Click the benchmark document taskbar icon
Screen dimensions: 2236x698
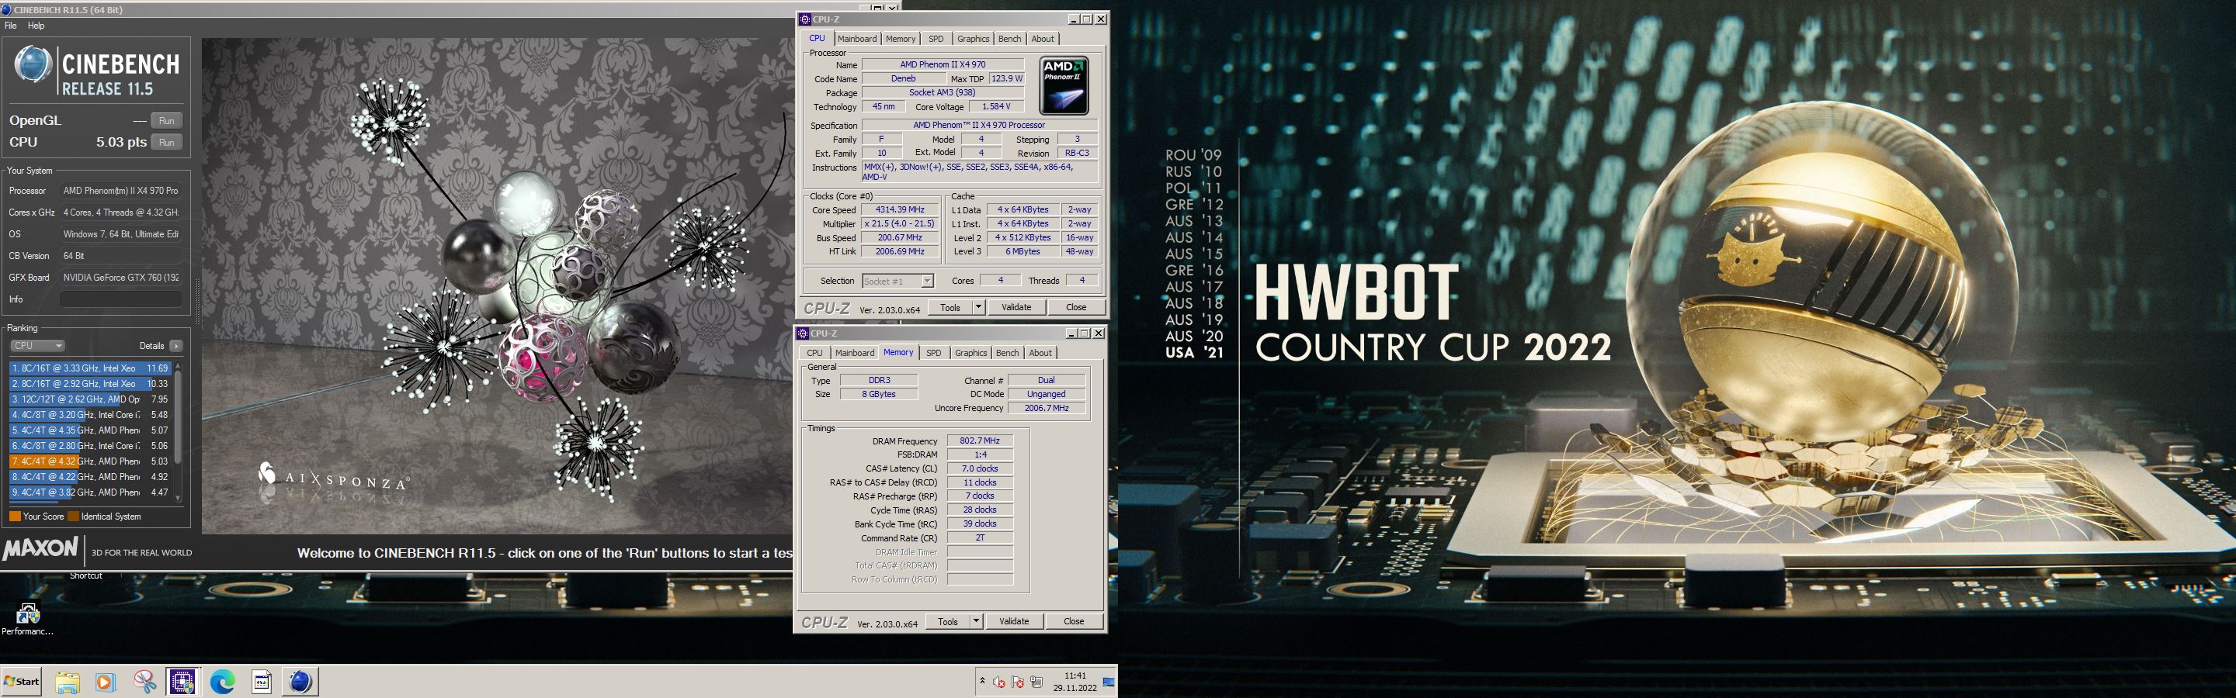[x=262, y=682]
